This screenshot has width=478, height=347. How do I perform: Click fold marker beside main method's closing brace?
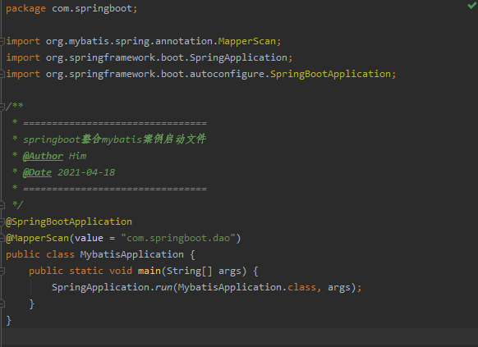[x=2, y=304]
